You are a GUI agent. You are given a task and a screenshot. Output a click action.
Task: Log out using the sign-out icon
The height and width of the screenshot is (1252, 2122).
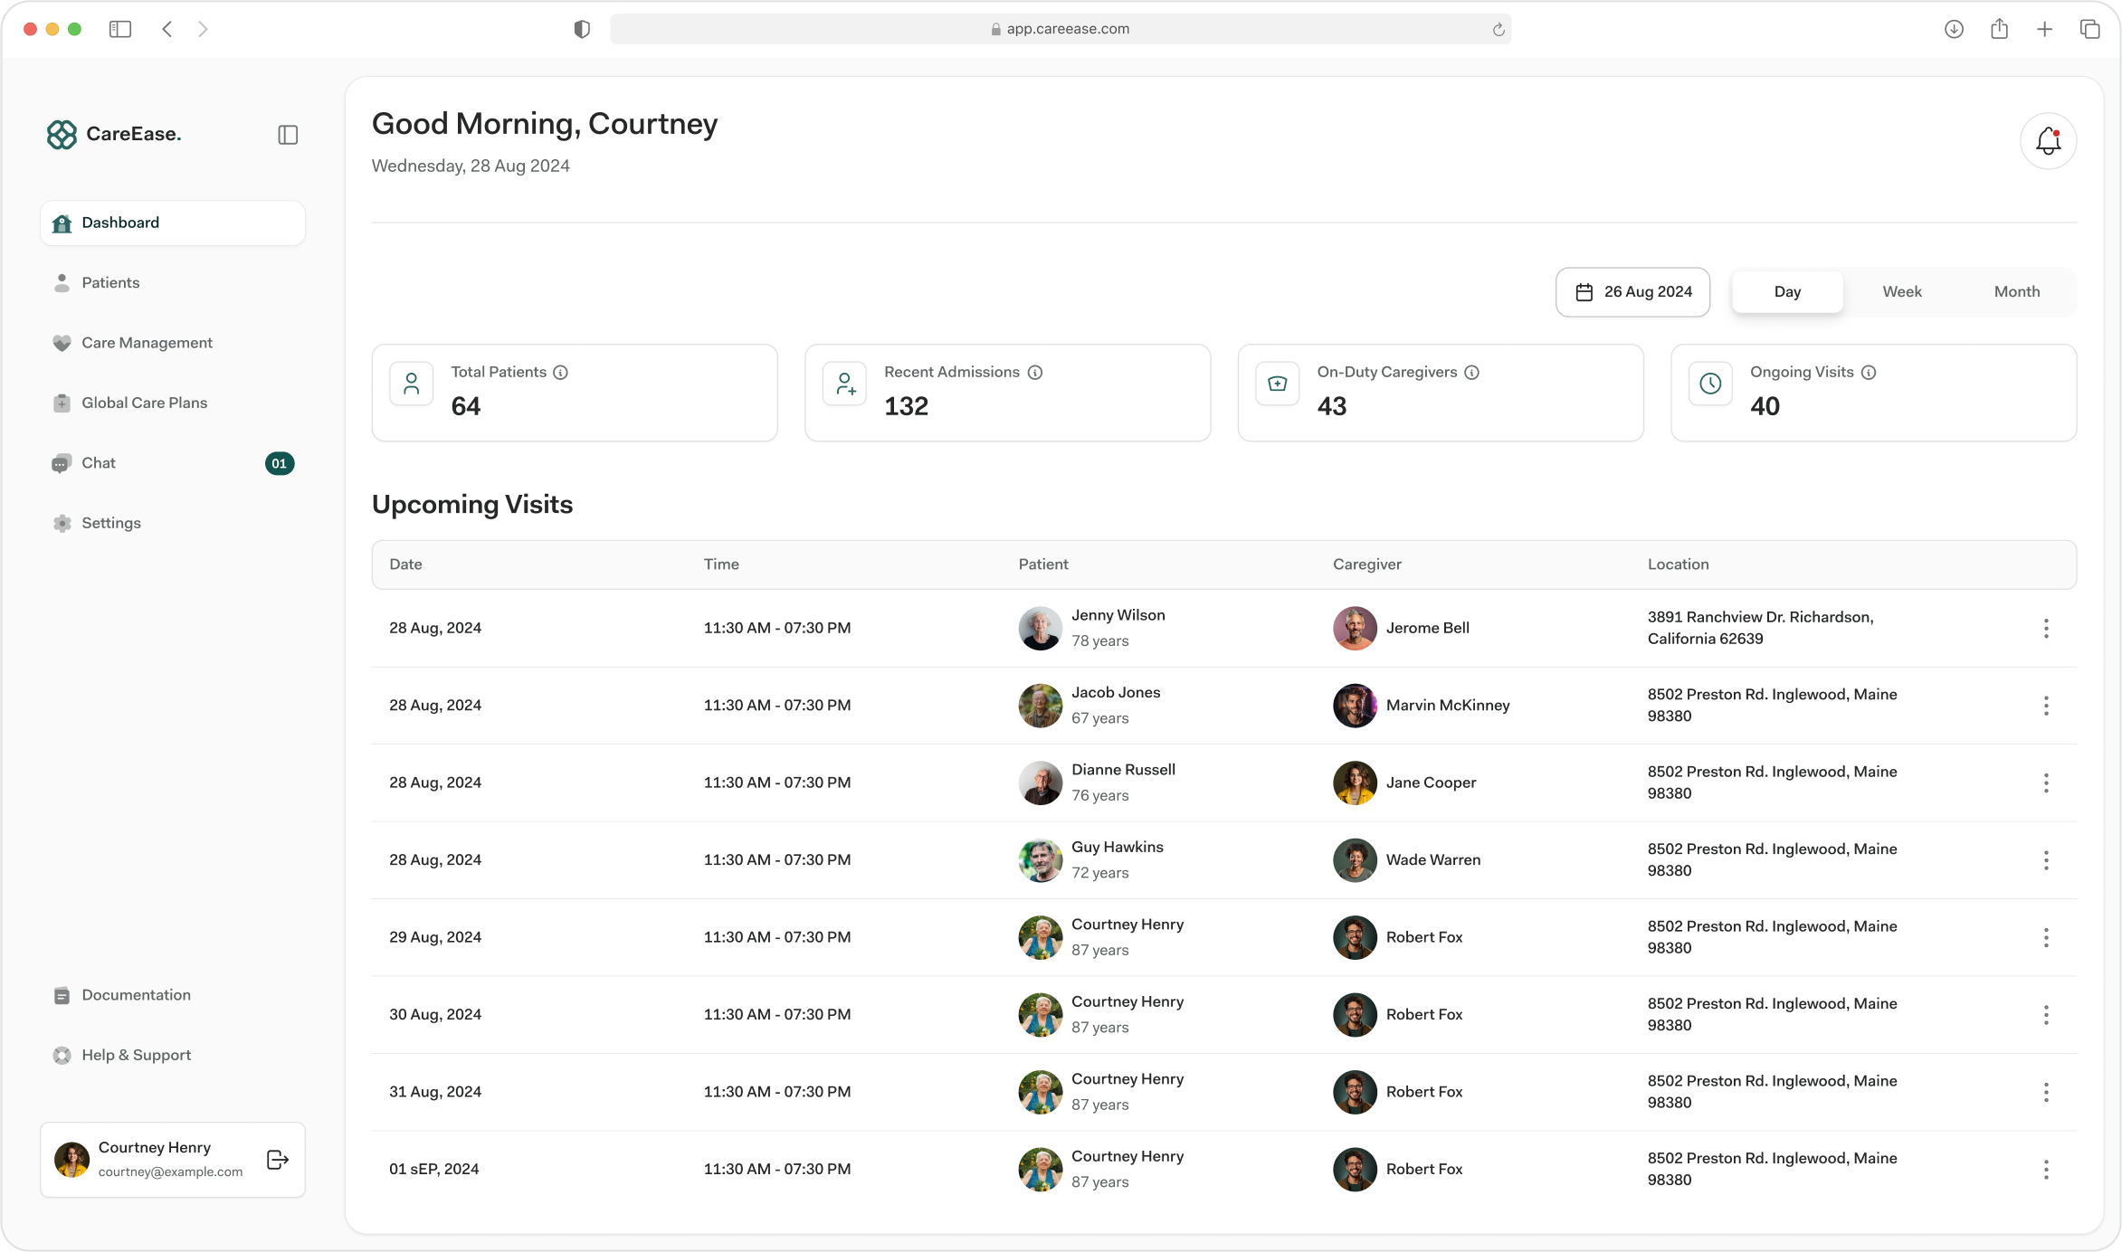(x=278, y=1160)
